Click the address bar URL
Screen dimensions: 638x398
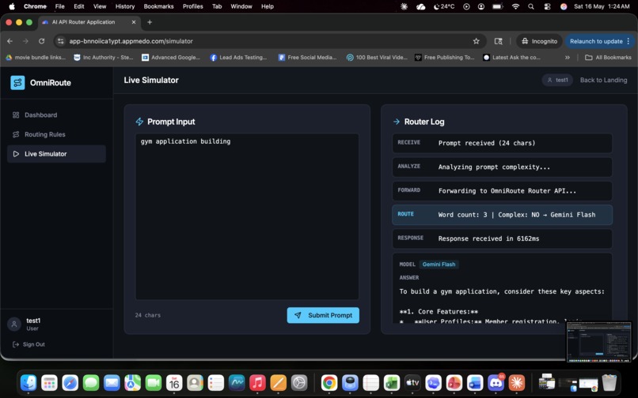(x=131, y=41)
